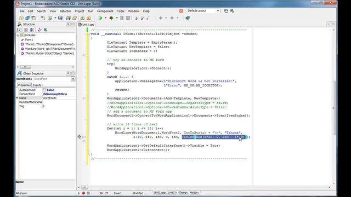This screenshot has height=197, width=351.
Task: Switch to the Design bottom tab
Action: tap(183, 193)
